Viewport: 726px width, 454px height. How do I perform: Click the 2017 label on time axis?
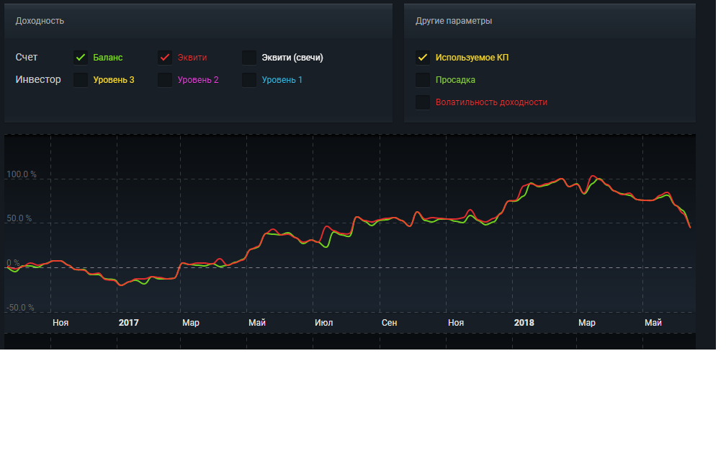click(x=128, y=323)
